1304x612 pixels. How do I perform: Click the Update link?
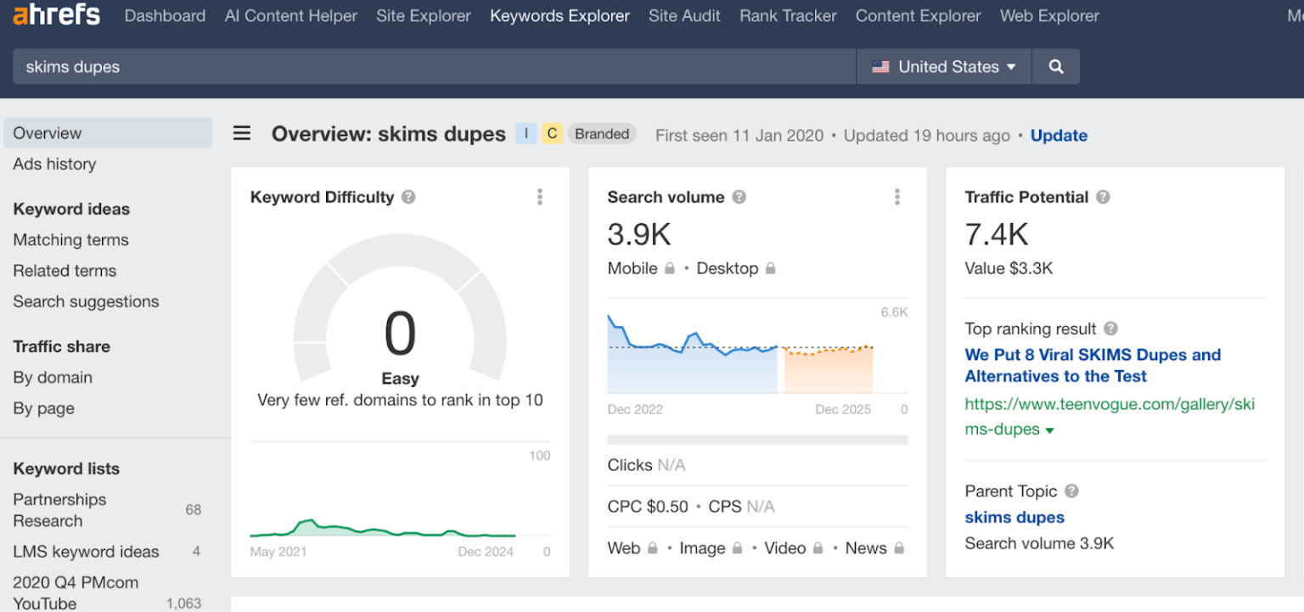tap(1059, 135)
